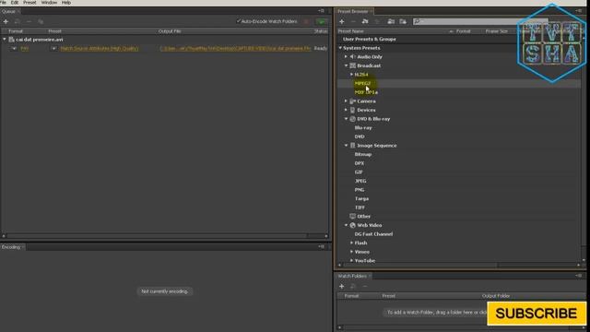Stop the queue with red stop button
The height and width of the screenshot is (332, 590).
point(306,21)
